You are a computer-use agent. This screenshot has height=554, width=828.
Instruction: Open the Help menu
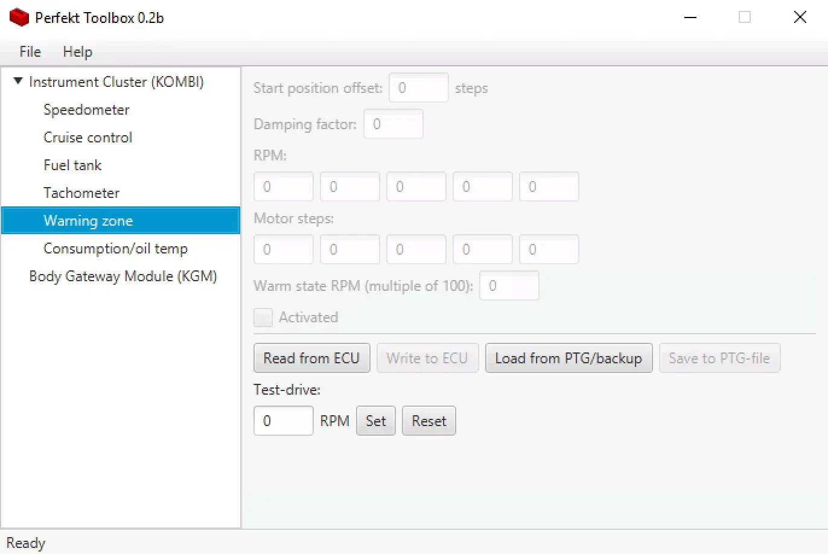[x=77, y=52]
